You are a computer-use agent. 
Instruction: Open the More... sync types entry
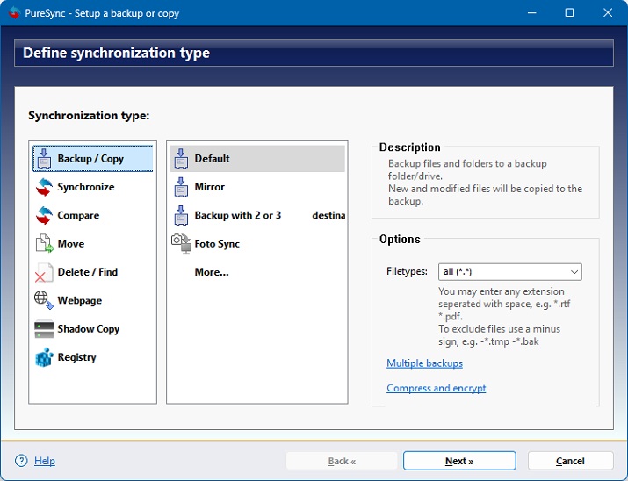(212, 272)
